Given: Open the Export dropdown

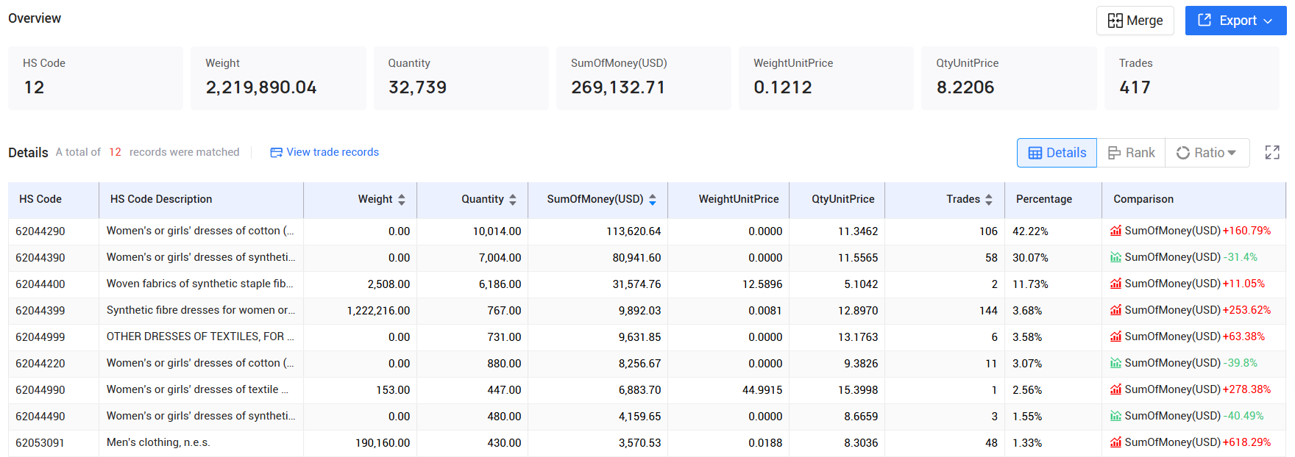Looking at the screenshot, I should click(1235, 21).
